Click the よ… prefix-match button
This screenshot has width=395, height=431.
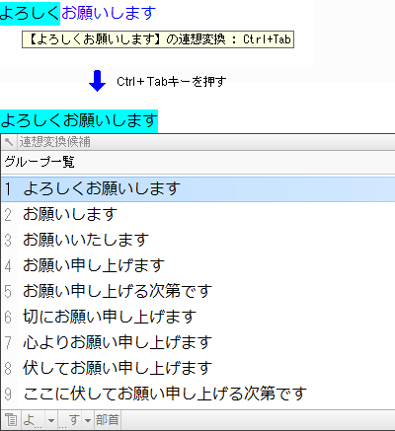pos(34,420)
